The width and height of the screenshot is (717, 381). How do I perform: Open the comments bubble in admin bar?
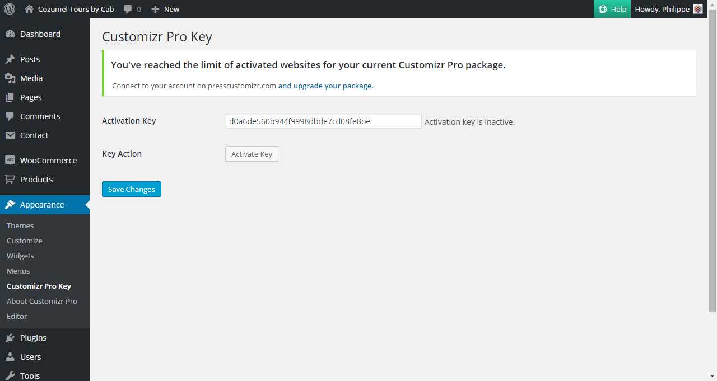click(x=132, y=9)
